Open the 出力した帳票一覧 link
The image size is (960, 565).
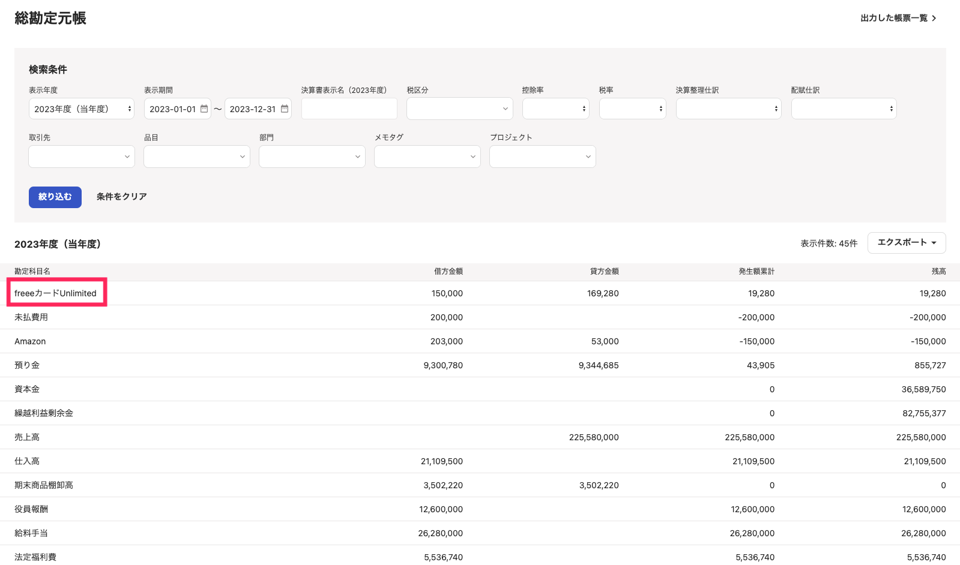893,19
